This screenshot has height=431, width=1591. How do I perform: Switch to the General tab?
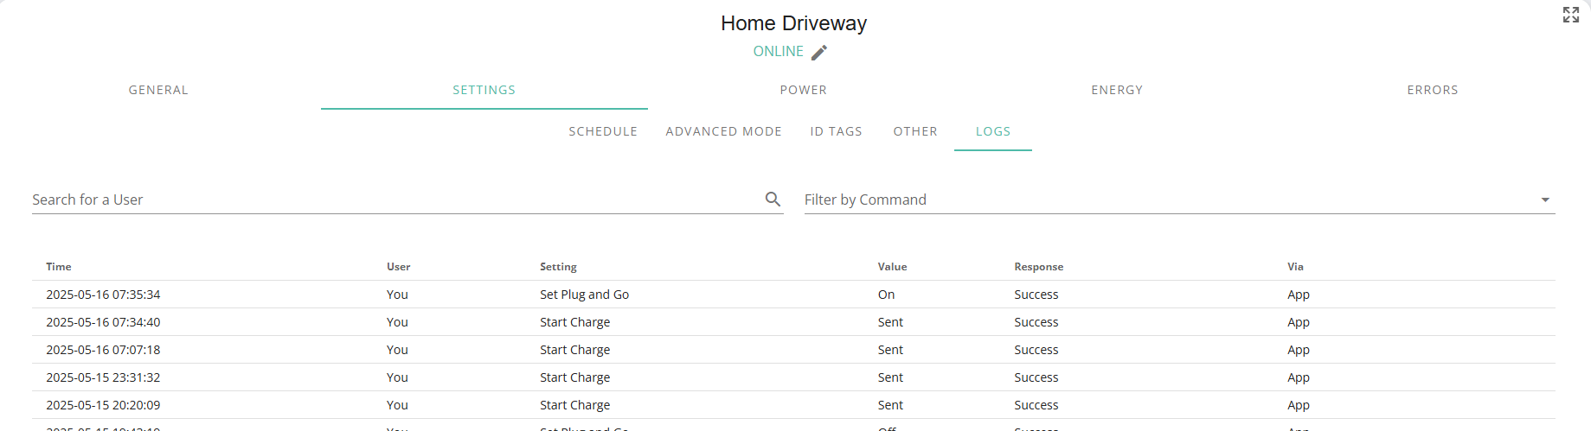[x=158, y=90]
